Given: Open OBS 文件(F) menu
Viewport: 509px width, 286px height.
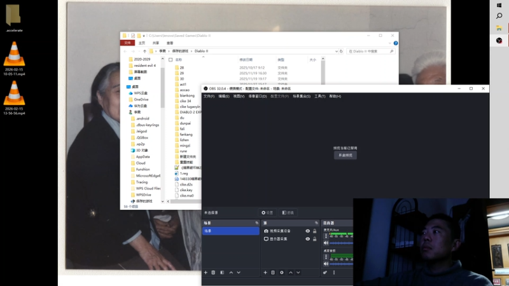Looking at the screenshot, I should point(209,97).
